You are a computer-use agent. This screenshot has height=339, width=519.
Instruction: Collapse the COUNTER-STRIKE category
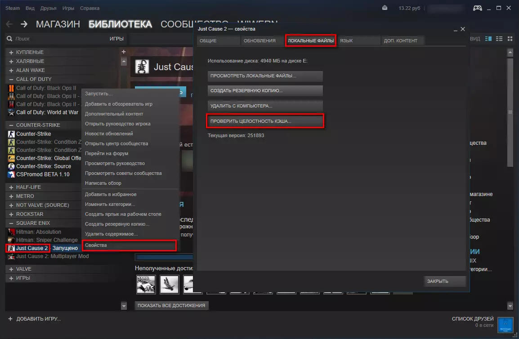pos(11,125)
